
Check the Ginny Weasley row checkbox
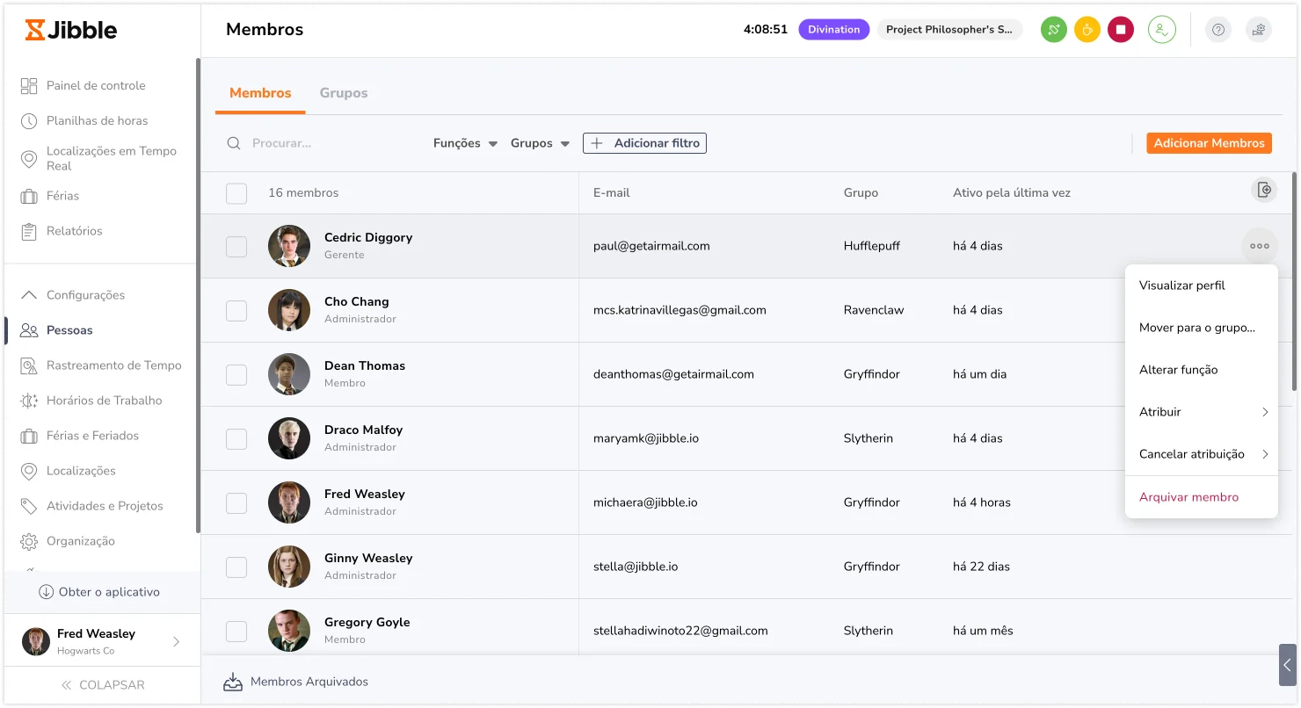(236, 567)
